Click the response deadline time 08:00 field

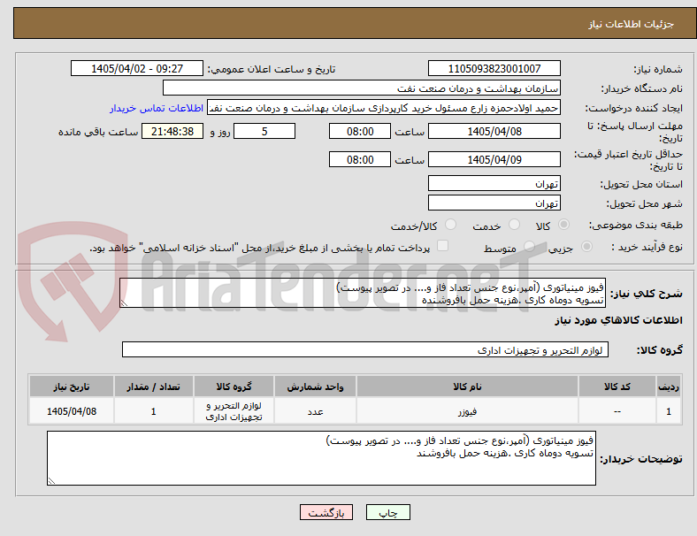tap(360, 132)
